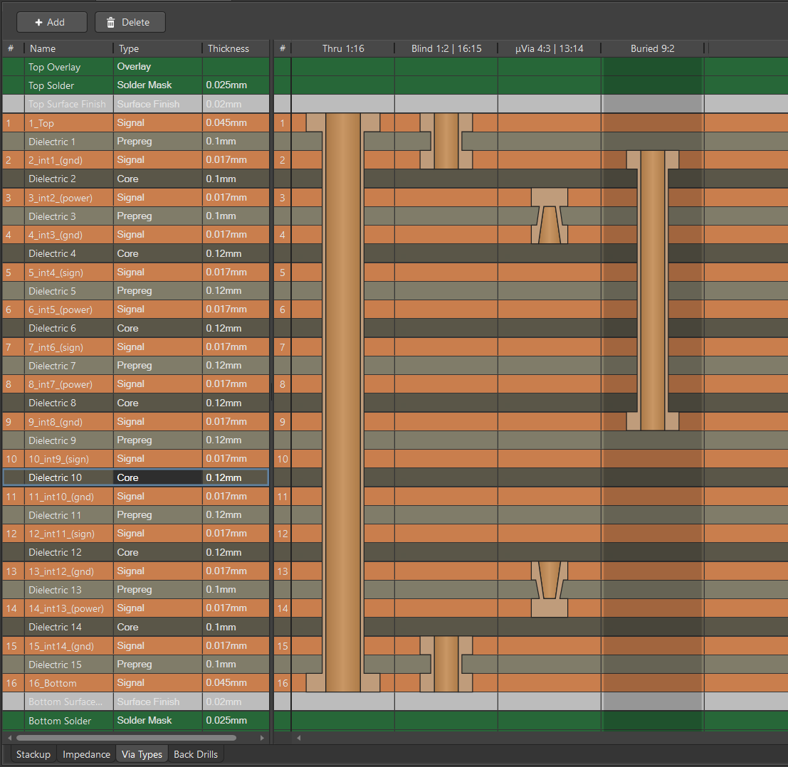Select the Buried 9:2 via column header

click(x=652, y=48)
